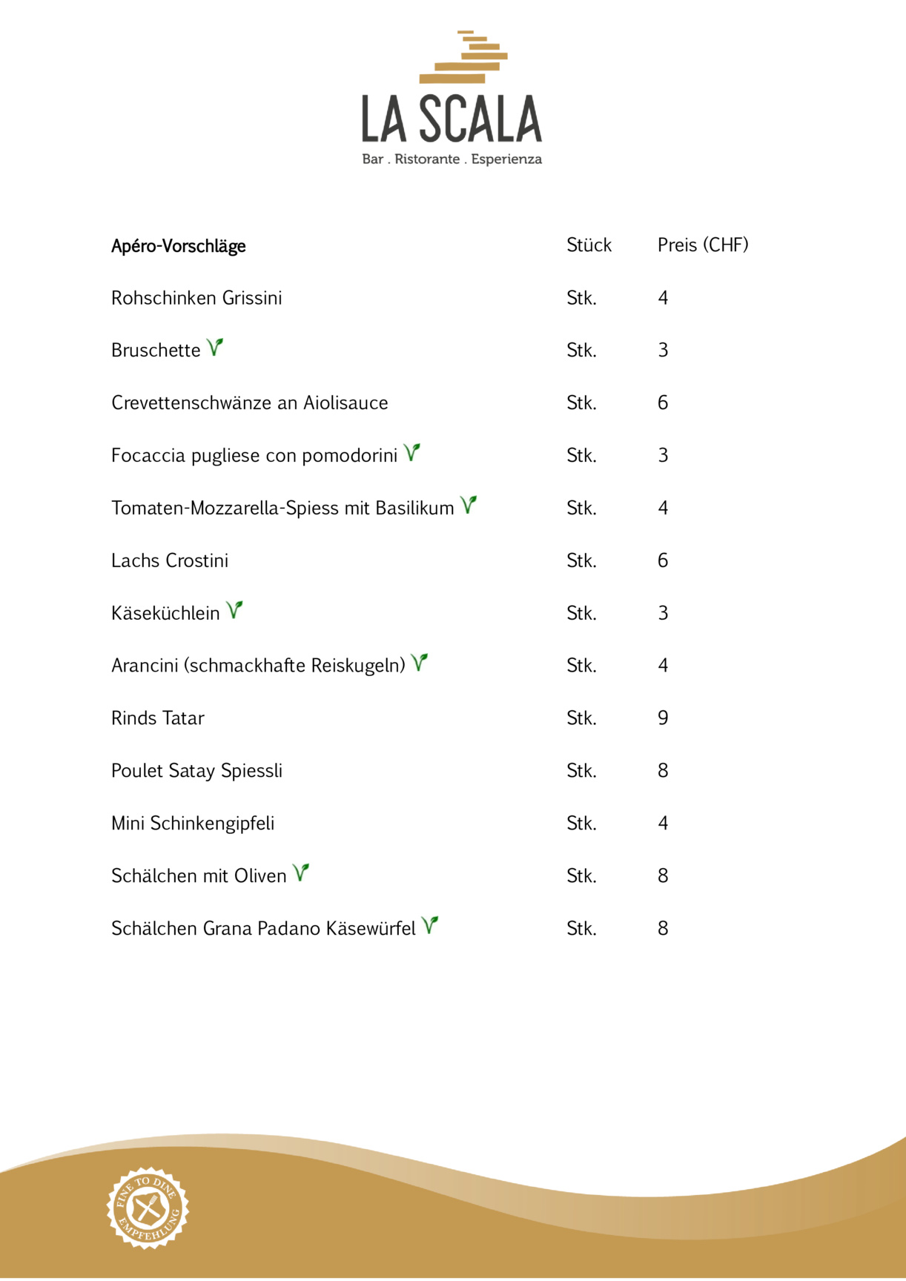Click the leaf icon after Tomaten-Mozzarella-Spiess
The height and width of the screenshot is (1281, 906).
click(x=469, y=505)
